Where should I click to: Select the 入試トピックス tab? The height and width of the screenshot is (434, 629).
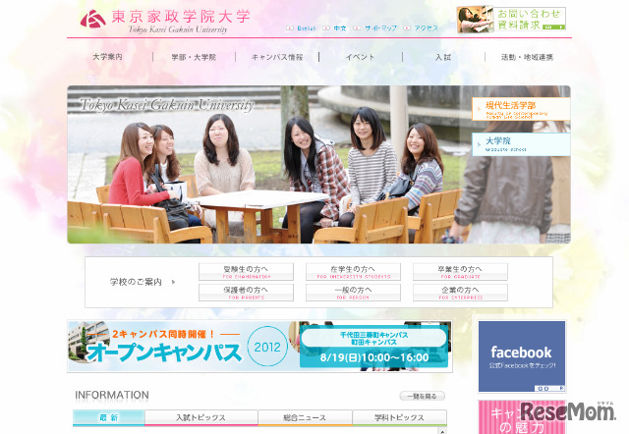coord(200,417)
